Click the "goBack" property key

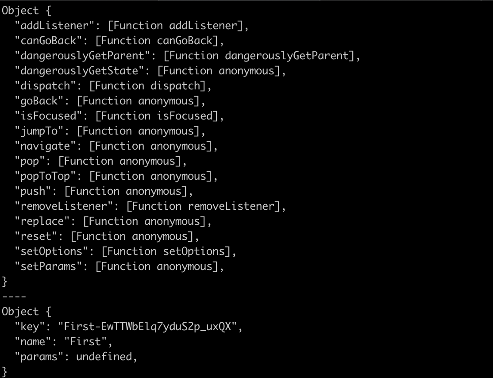coord(39,101)
